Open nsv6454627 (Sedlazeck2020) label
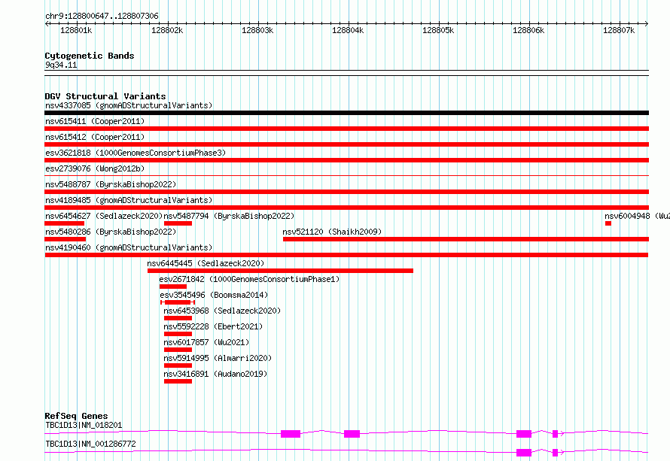 pos(104,216)
